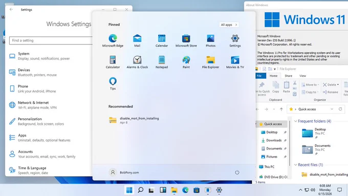348x196 pixels.
Task: Open Microsoft Edge from pinned apps
Action: pyautogui.click(x=113, y=40)
